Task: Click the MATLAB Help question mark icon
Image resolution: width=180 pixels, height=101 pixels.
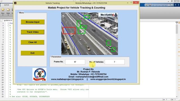Action: [x=172, y=5]
